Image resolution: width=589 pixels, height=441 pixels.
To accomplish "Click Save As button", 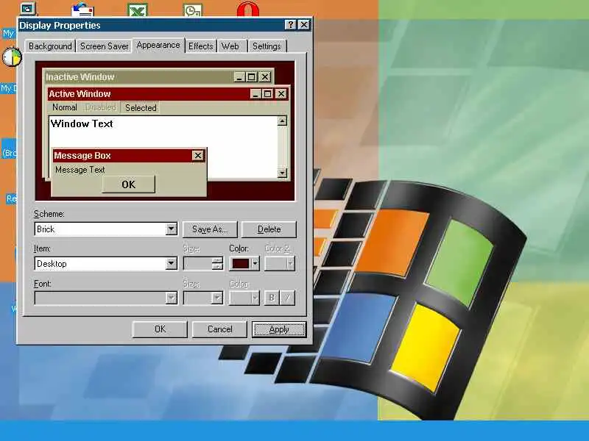I will [x=210, y=229].
